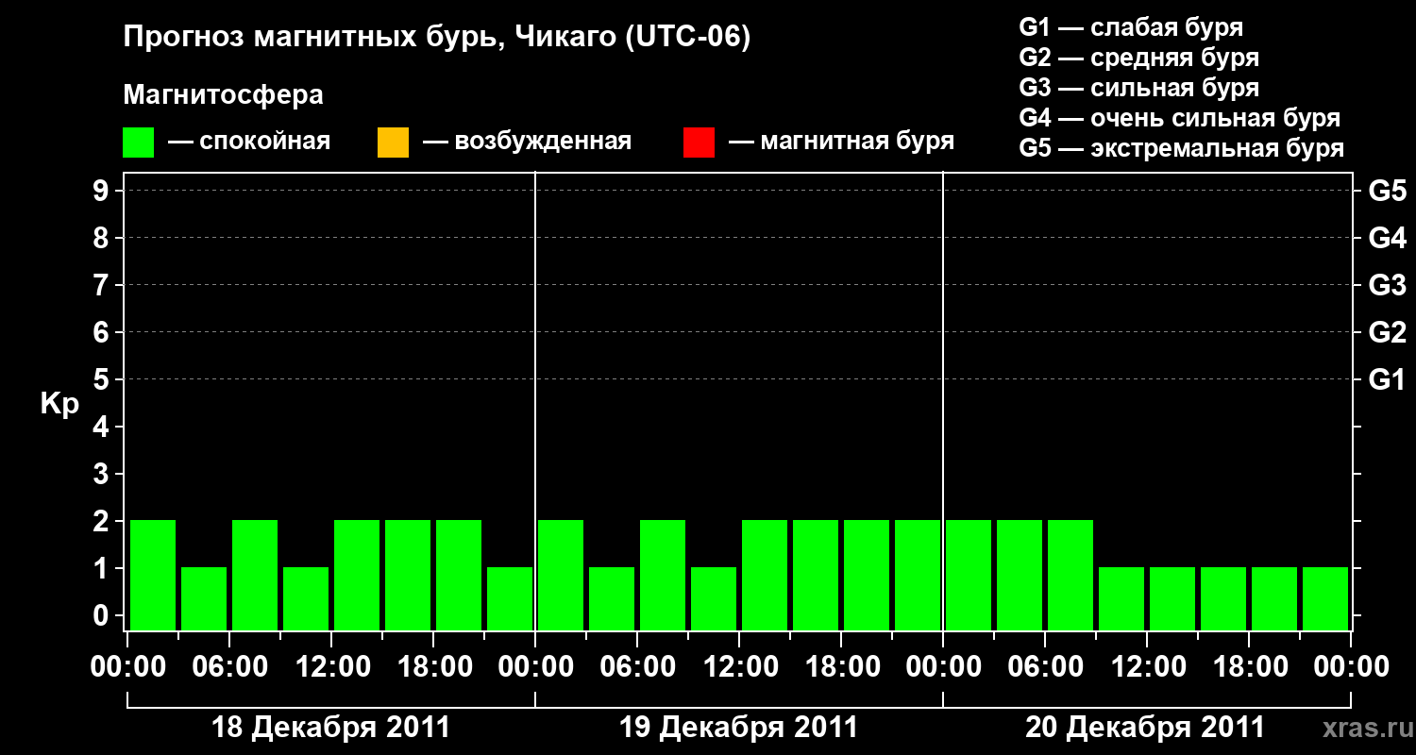Image resolution: width=1416 pixels, height=755 pixels.
Task: Click the '06:00' tick label under 18 Декабря
Action: point(229,667)
